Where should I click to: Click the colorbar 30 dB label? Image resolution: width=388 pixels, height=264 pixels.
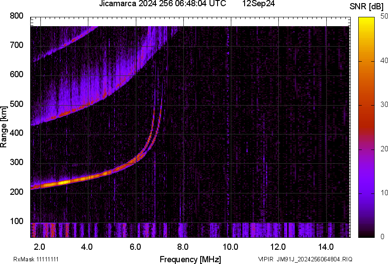[384, 104]
